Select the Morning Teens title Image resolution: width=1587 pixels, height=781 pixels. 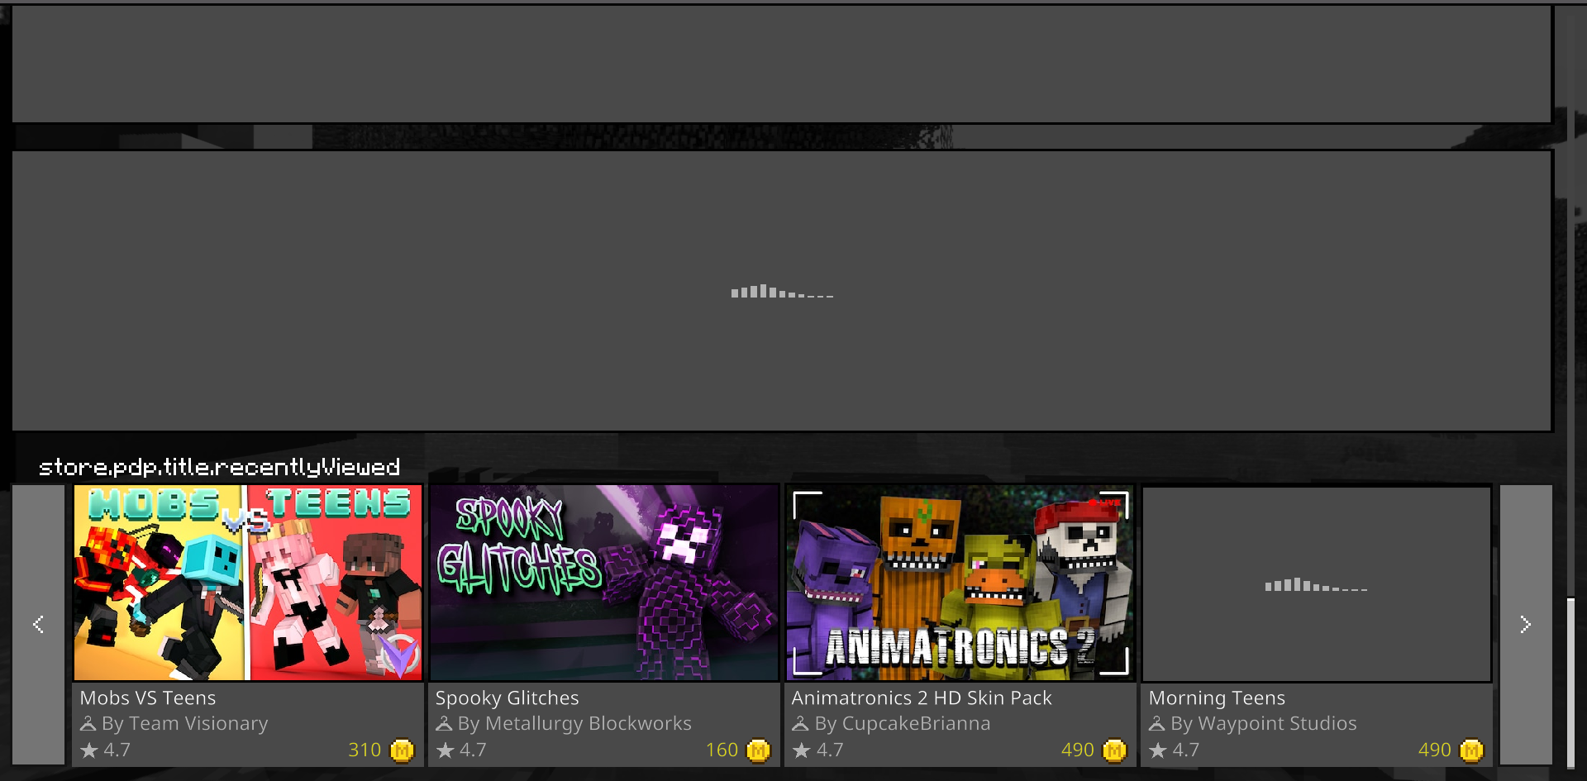[1218, 698]
